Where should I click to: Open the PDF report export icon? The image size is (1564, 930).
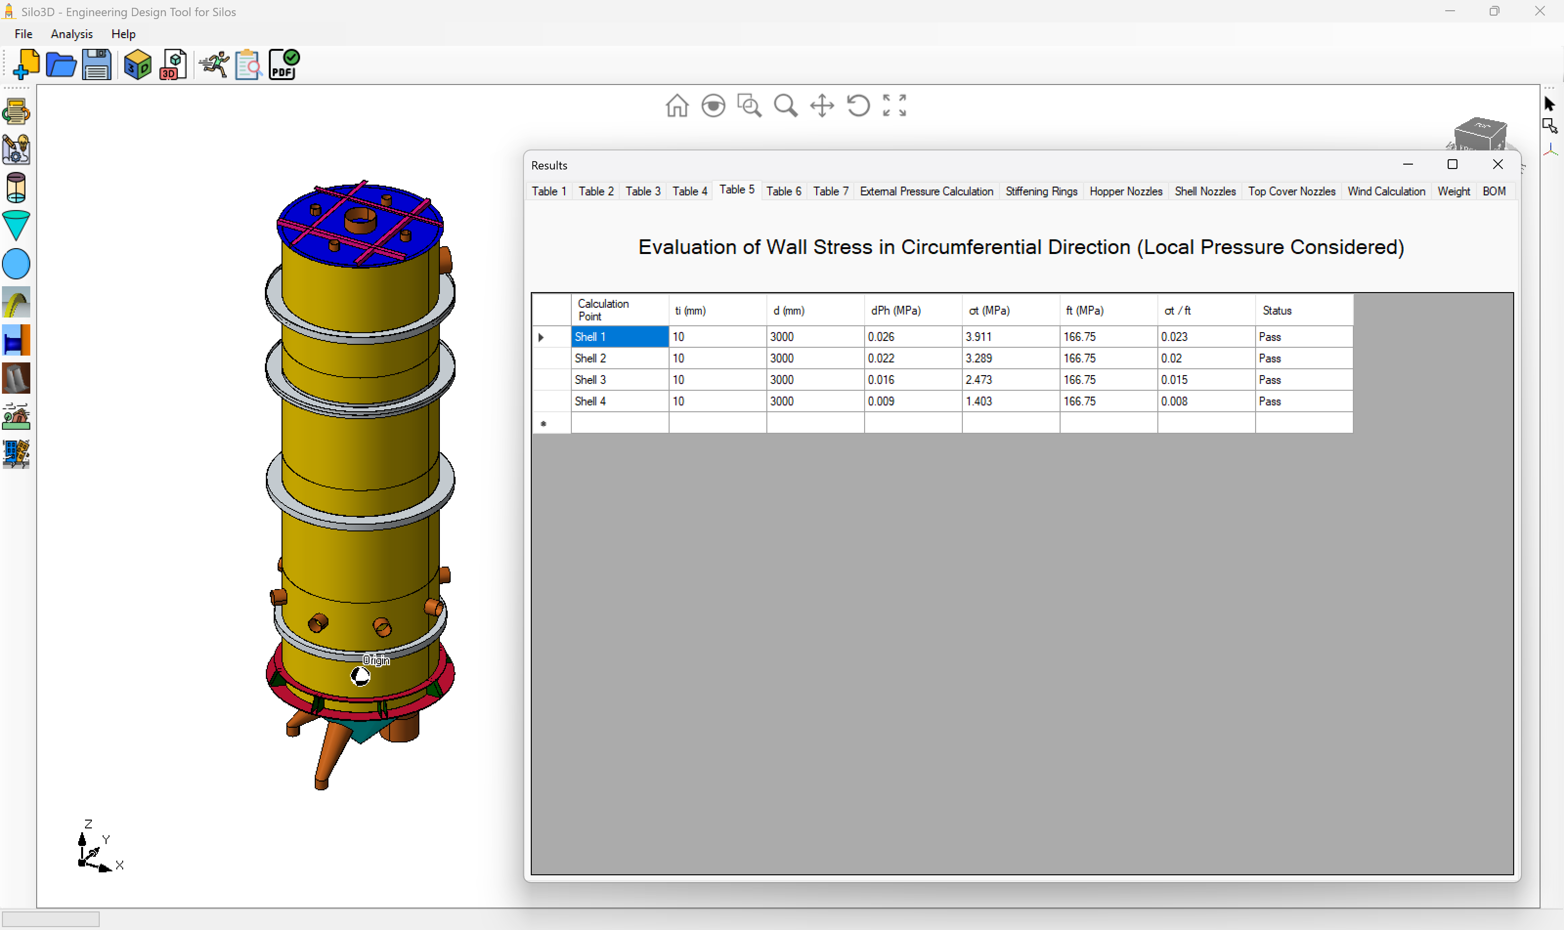[284, 64]
